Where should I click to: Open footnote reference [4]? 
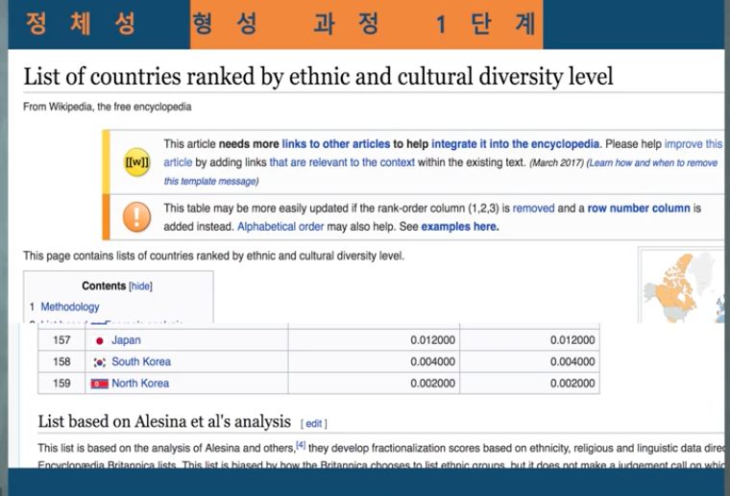tap(301, 445)
